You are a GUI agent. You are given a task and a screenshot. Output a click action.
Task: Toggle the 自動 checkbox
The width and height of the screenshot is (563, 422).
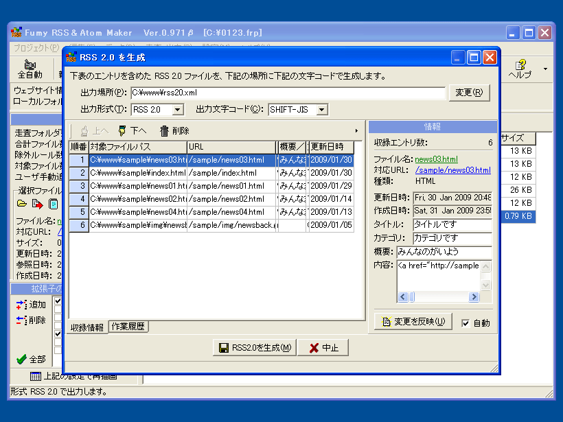click(x=466, y=323)
